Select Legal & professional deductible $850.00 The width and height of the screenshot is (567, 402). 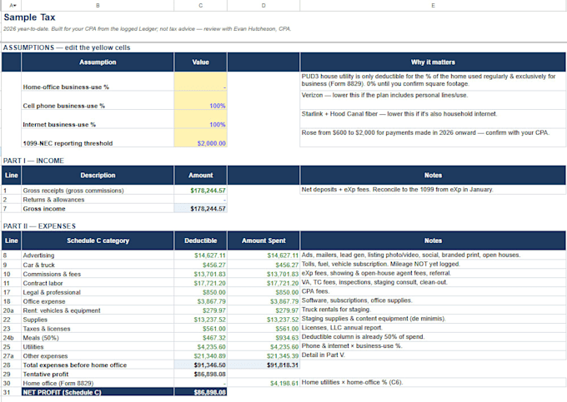tap(201, 292)
